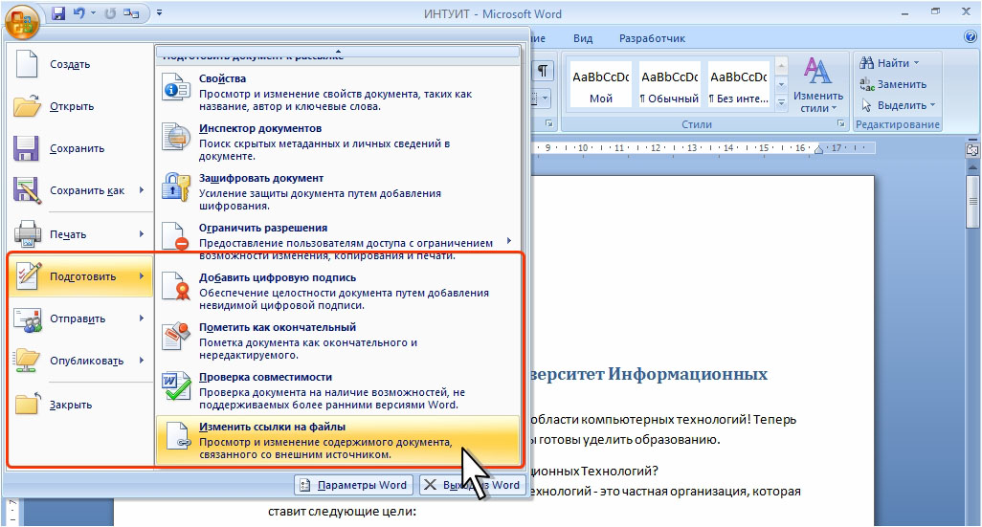This screenshot has height=527, width=982.
Task: Click the Redo icon in Quick Access toolbar
Action: click(110, 13)
